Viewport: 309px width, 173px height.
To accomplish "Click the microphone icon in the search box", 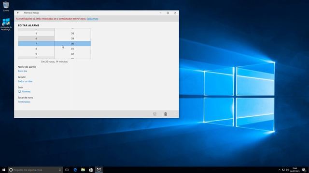I will click(x=60, y=170).
